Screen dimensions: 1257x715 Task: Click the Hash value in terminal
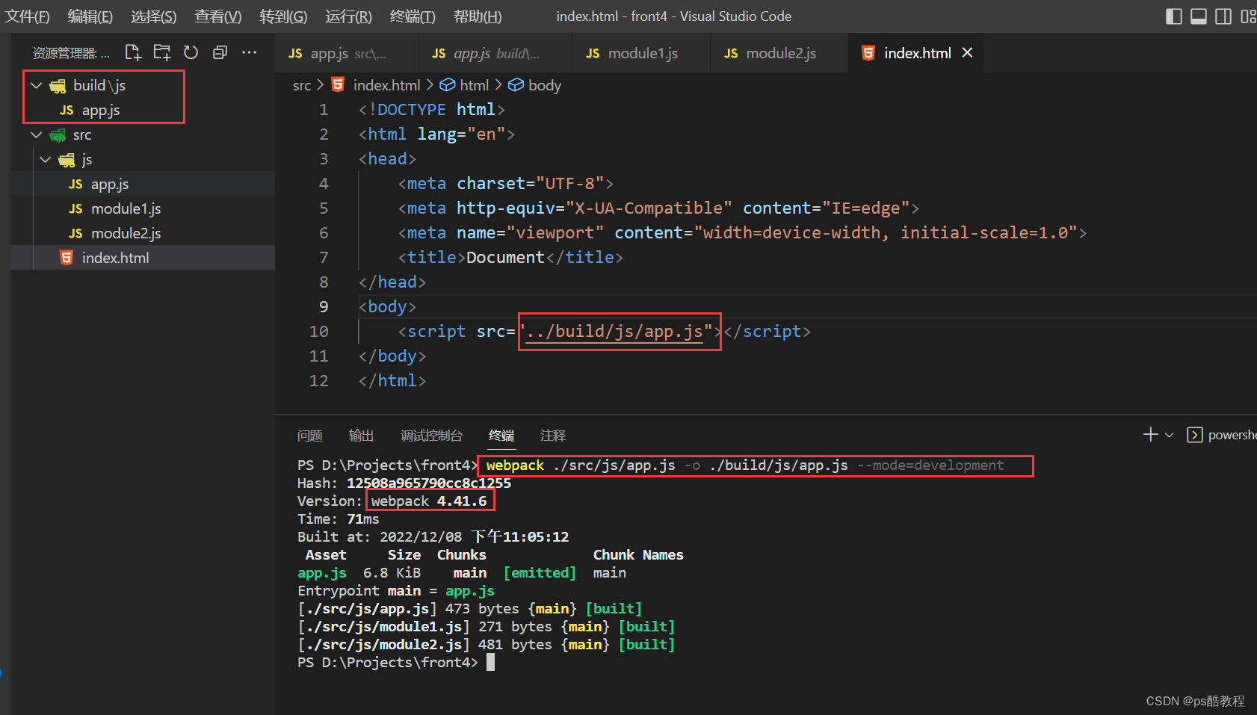[x=429, y=483]
